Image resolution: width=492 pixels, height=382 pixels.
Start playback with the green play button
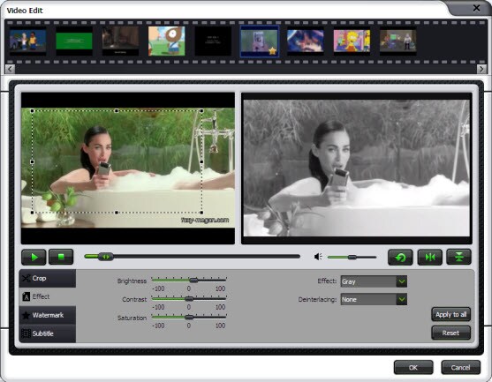[x=34, y=257]
